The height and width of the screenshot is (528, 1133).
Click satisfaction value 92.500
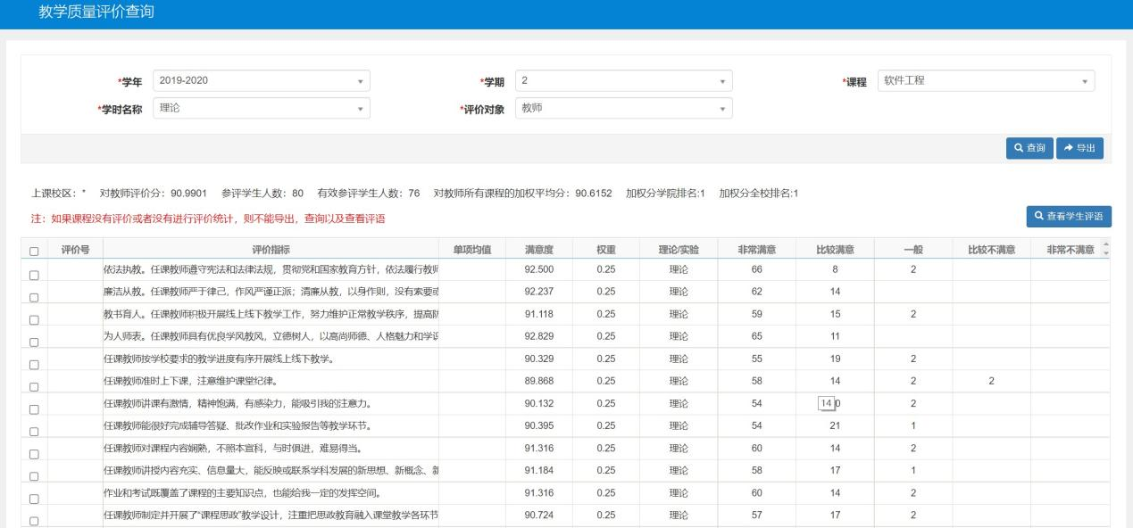tap(539, 268)
